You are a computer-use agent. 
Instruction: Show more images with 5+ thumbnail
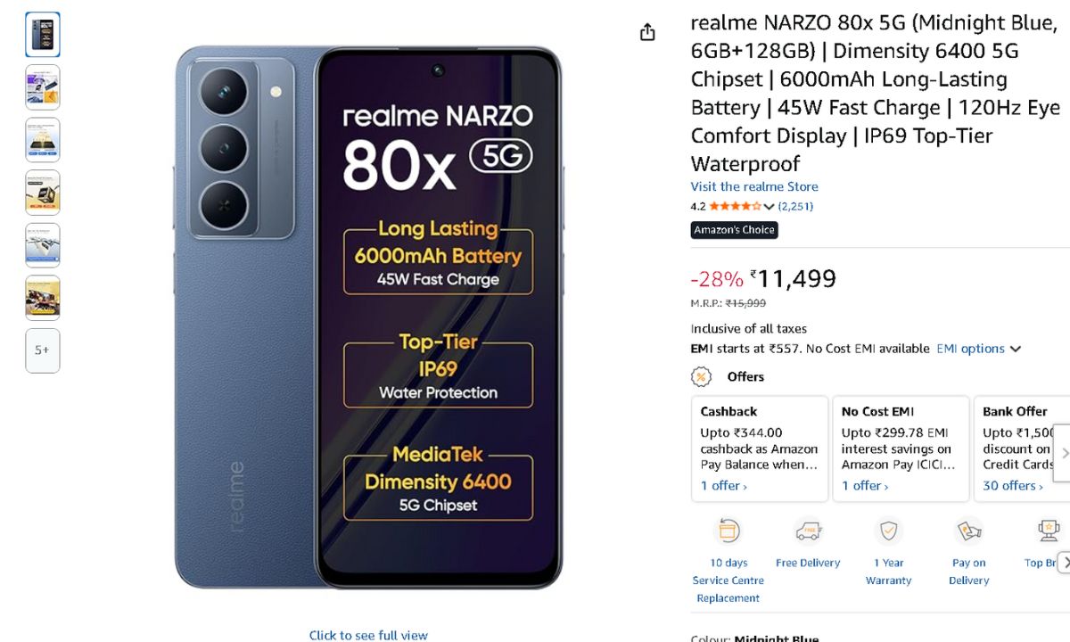(43, 350)
